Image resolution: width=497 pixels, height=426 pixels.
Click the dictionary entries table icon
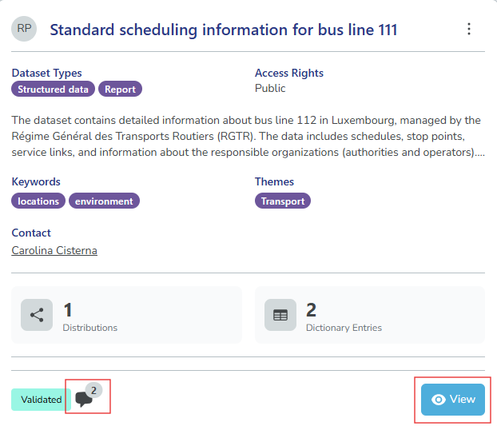pyautogui.click(x=280, y=315)
